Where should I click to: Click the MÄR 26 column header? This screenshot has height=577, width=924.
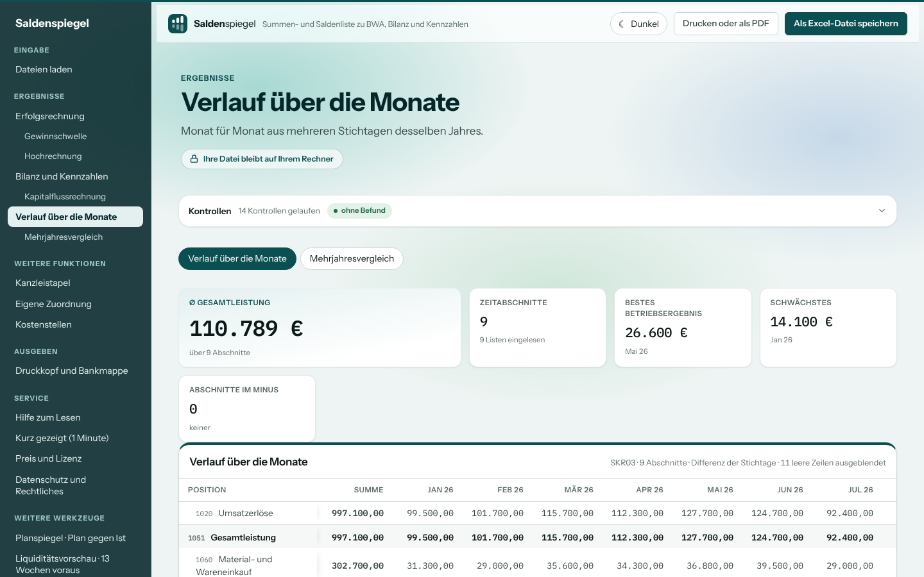(x=579, y=490)
